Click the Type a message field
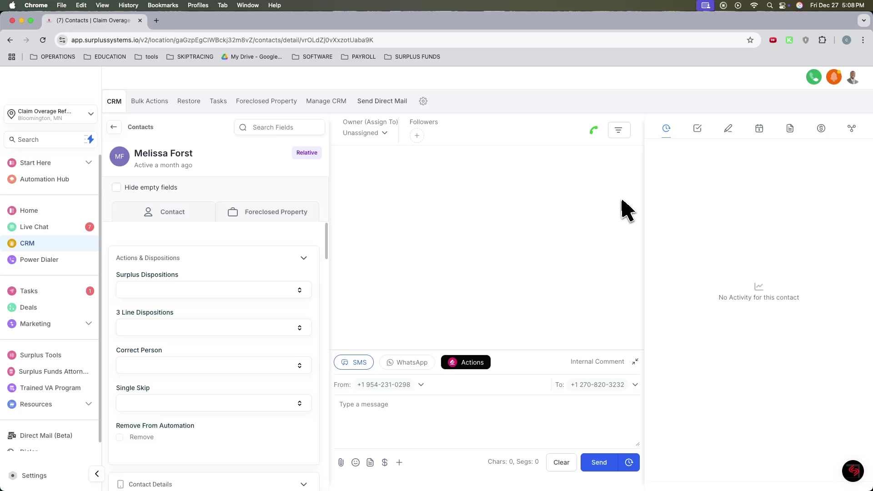This screenshot has width=873, height=491. [x=486, y=418]
